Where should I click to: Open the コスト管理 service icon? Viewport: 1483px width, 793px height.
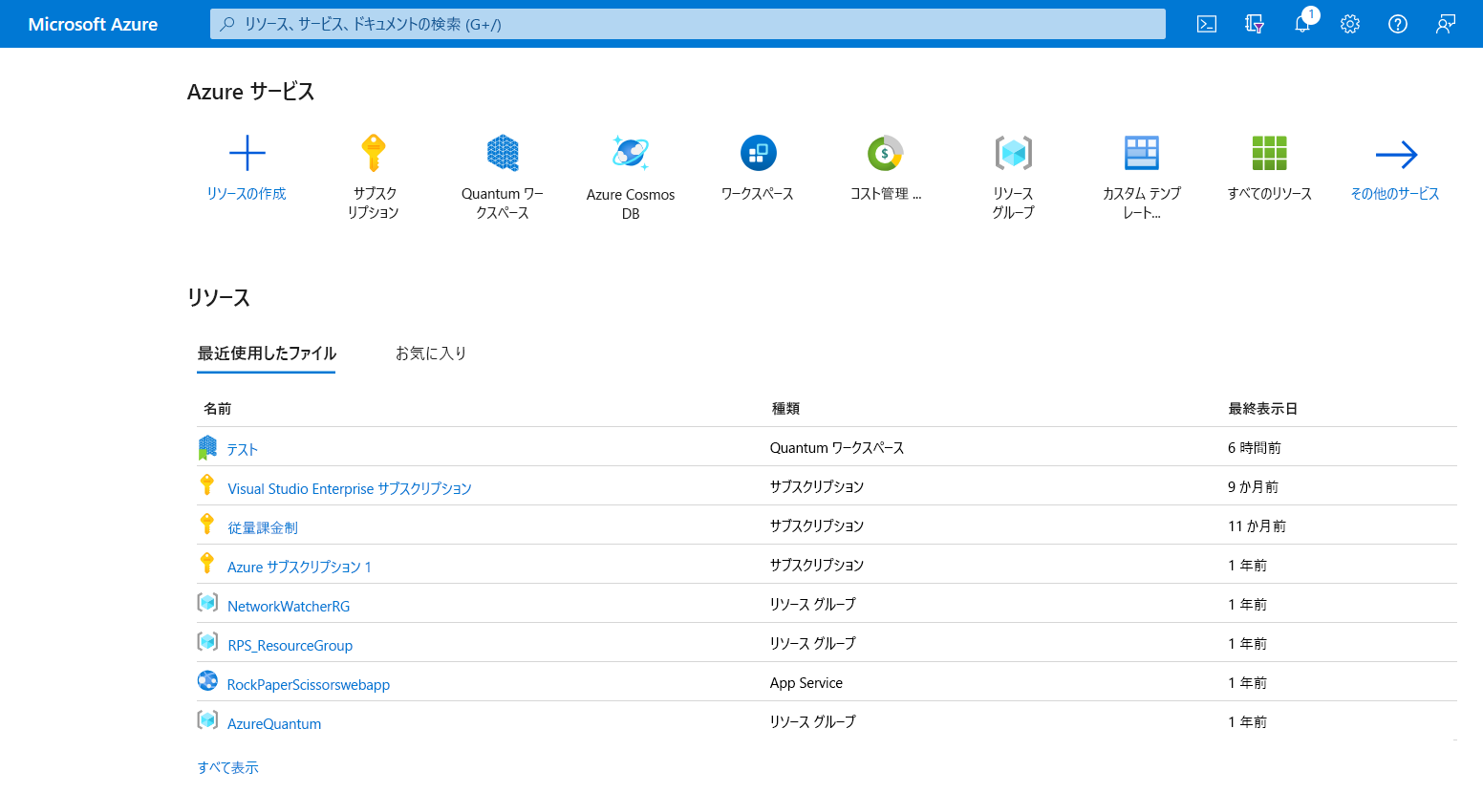886,153
